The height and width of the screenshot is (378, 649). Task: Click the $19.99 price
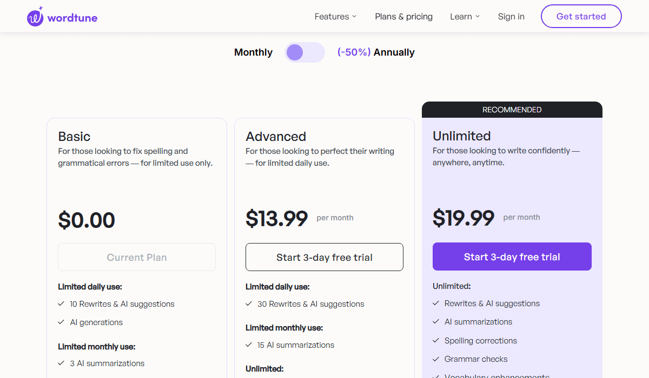click(x=463, y=218)
